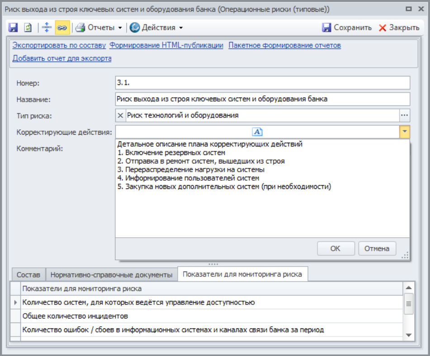Open the Действия dropdown menu
This screenshot has width=430, height=356.
click(x=181, y=28)
